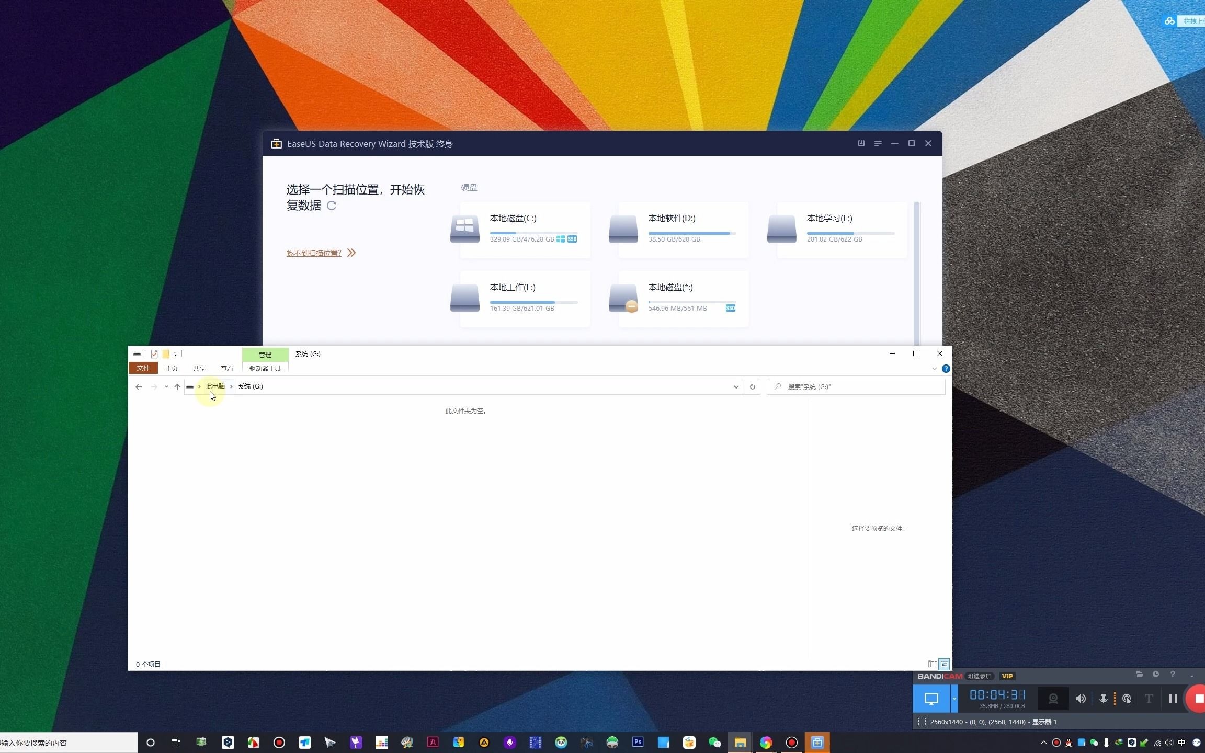Viewport: 1205px width, 753px height.
Task: Open the volume tray icon
Action: click(1169, 743)
